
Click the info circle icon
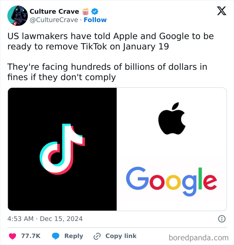222,219
